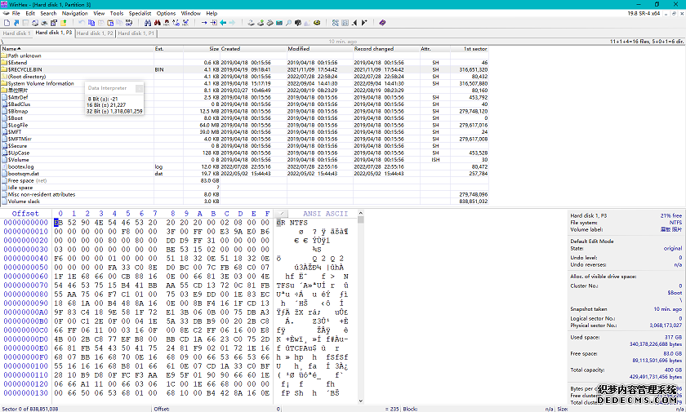Click the Copy Block toolbar icon
Viewport: 686px width, 412px height.
tap(91, 23)
